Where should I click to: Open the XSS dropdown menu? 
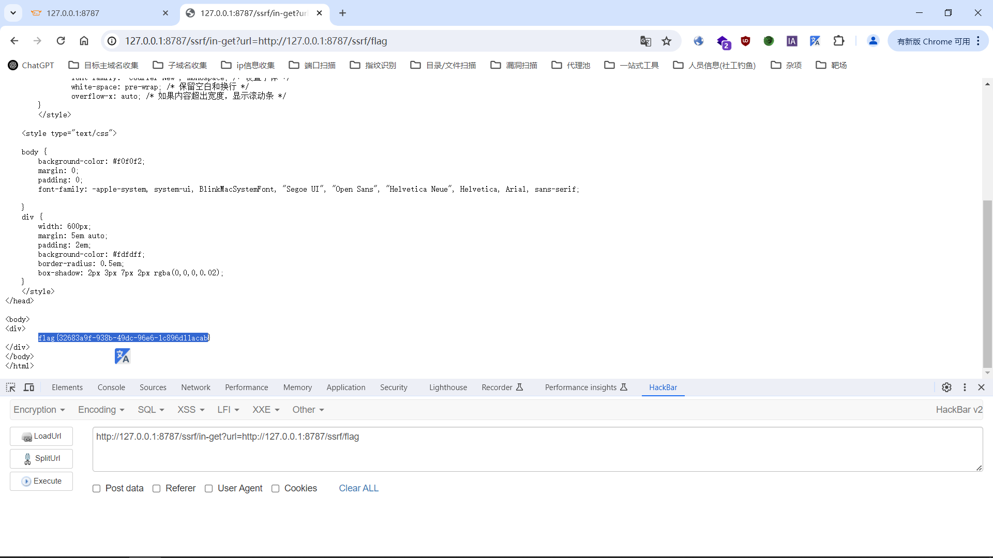click(191, 410)
